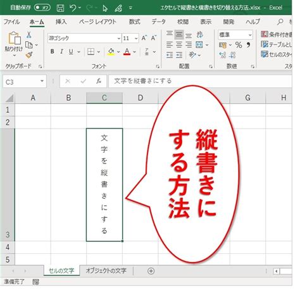This screenshot has width=300, height=290.
Task: Expand the font name dropdown
Action: (119, 39)
